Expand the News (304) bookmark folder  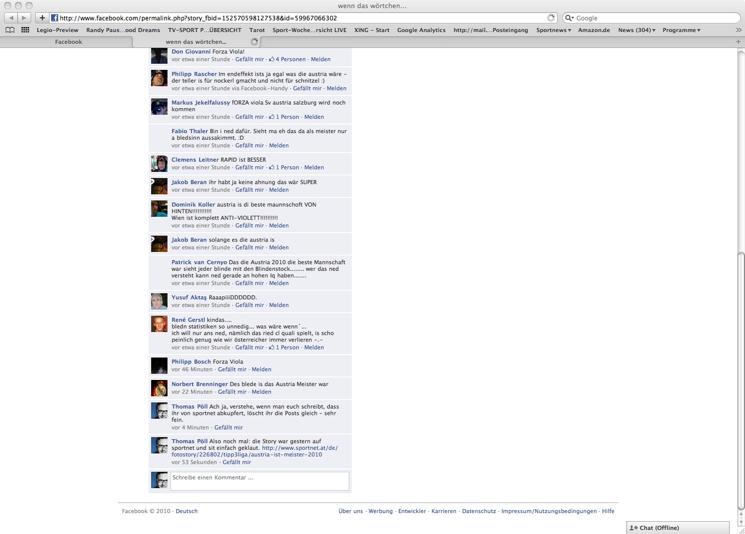(x=637, y=30)
